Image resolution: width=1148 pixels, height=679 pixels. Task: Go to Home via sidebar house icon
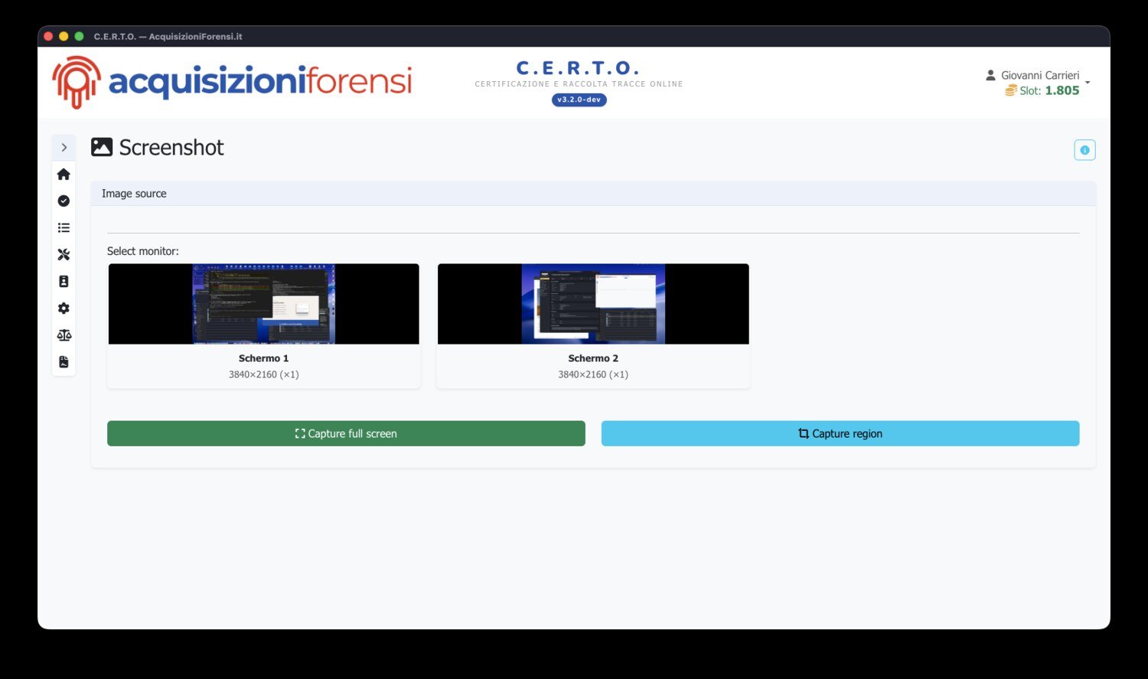point(64,175)
